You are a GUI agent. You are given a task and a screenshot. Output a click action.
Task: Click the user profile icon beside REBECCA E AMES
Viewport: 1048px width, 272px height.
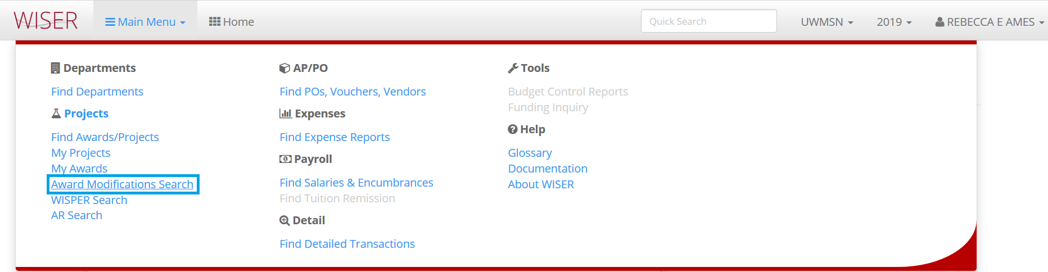click(939, 22)
